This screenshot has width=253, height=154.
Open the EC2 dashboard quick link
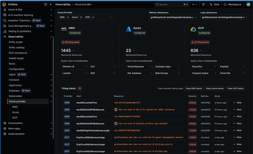point(103,67)
